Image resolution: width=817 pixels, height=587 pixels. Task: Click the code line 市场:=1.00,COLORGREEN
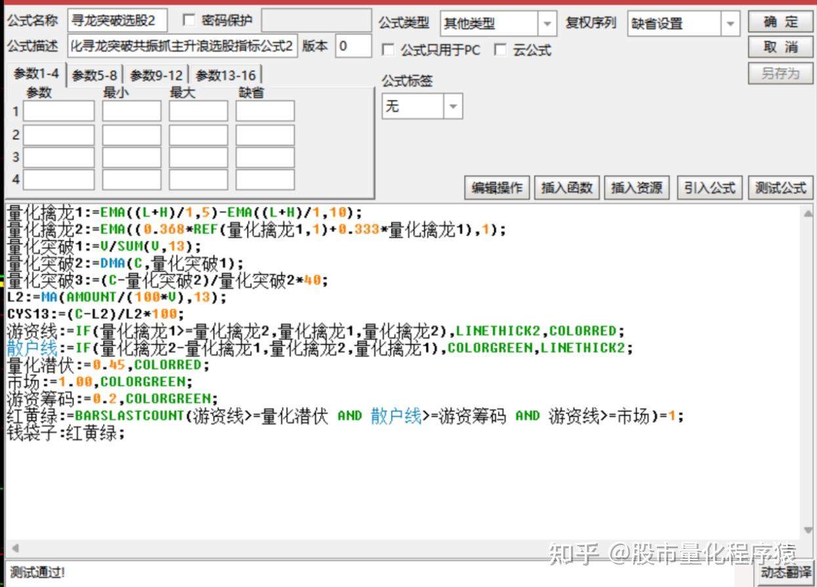[x=100, y=382]
